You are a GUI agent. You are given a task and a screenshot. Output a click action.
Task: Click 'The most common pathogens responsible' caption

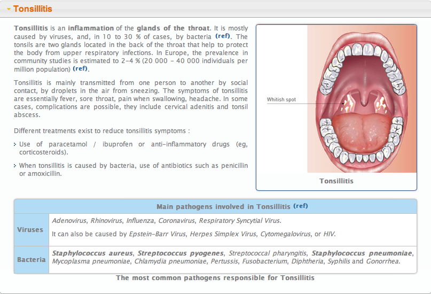coord(215,278)
